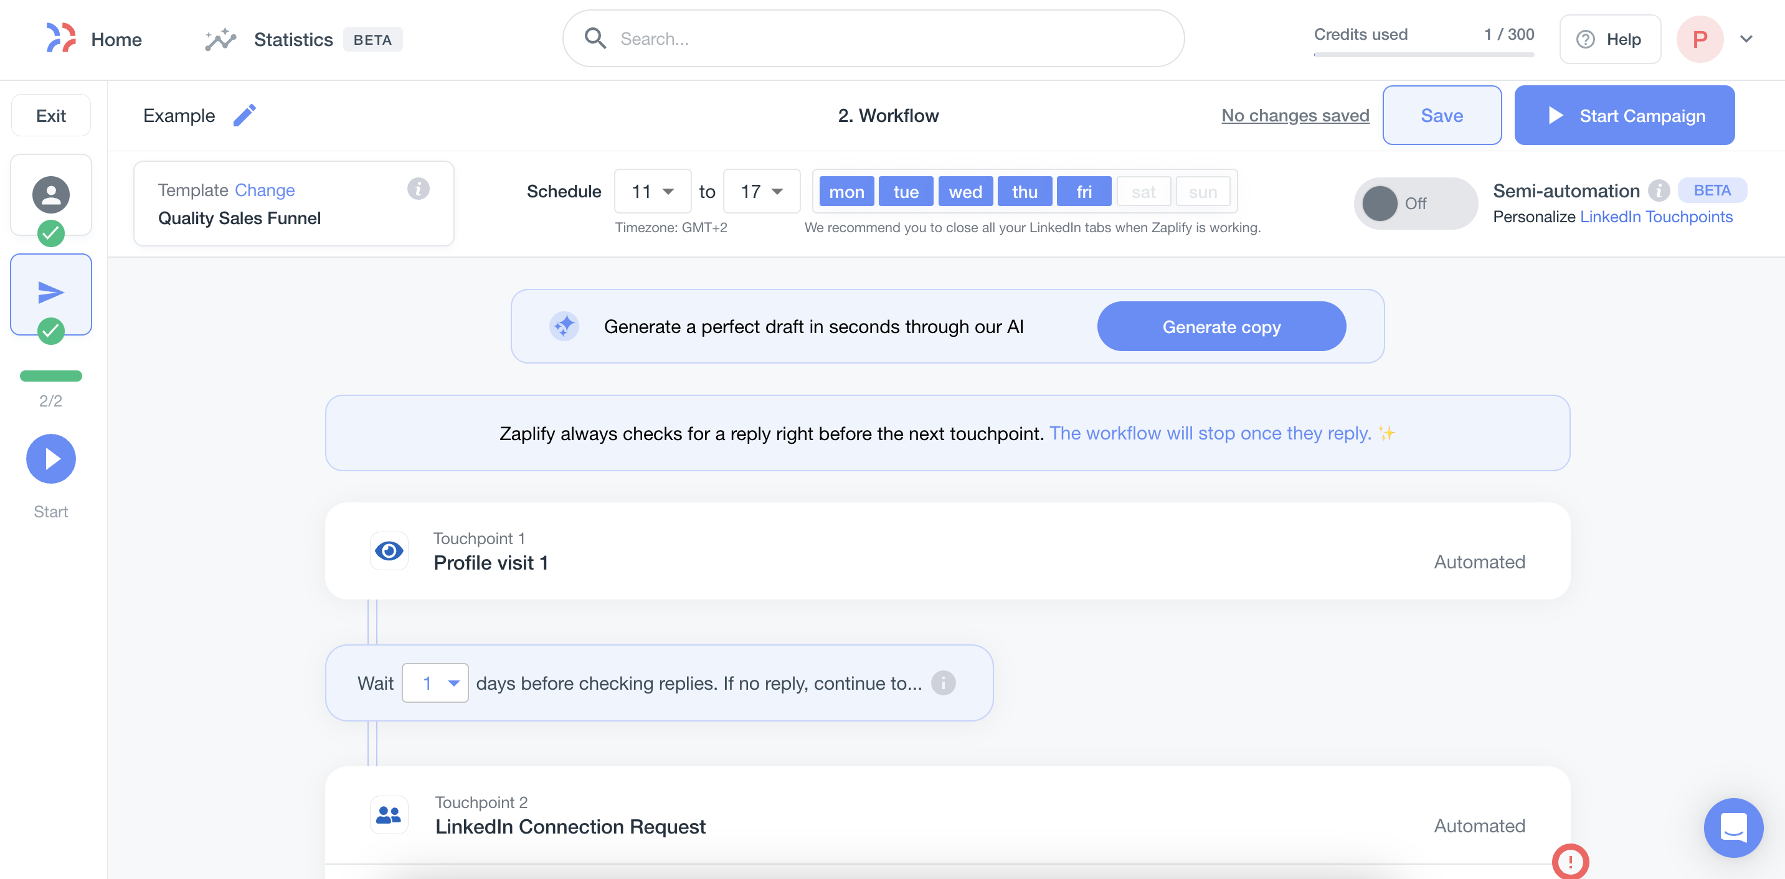Click the workflow will stop link
This screenshot has width=1785, height=879.
pyautogui.click(x=1210, y=433)
